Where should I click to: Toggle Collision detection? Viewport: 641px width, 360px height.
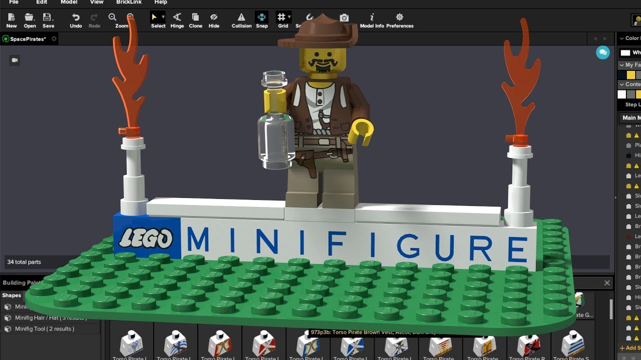pos(241,20)
